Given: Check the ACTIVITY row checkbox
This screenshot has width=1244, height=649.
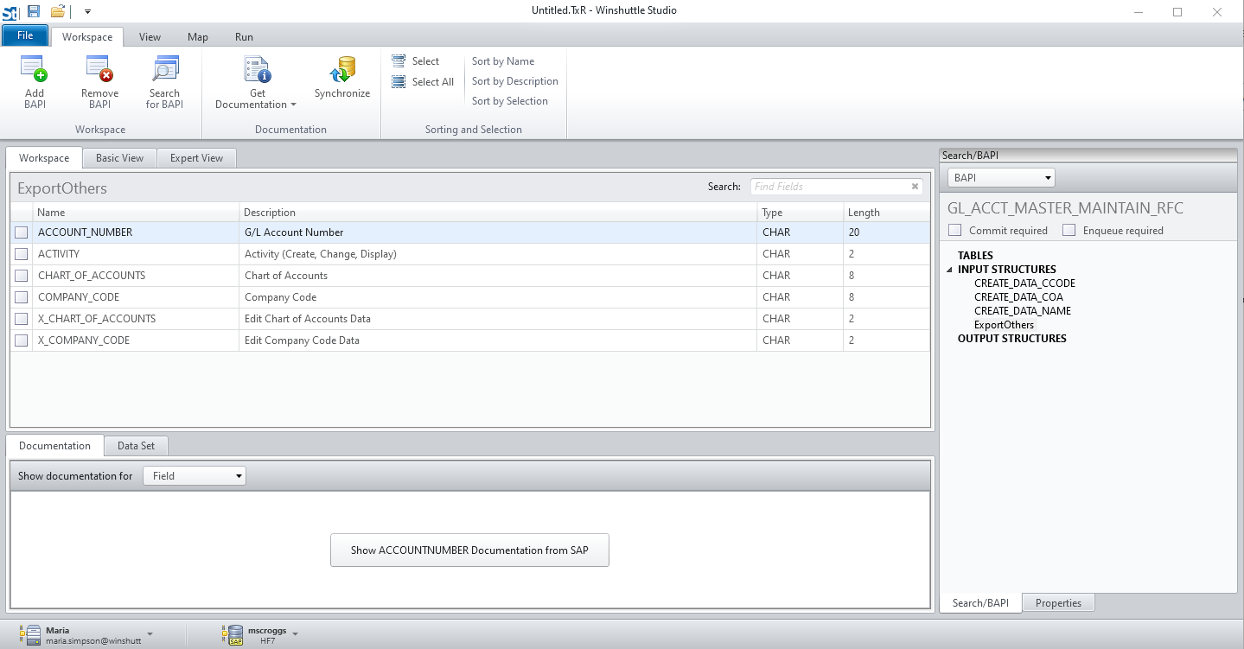Looking at the screenshot, I should pyautogui.click(x=22, y=254).
